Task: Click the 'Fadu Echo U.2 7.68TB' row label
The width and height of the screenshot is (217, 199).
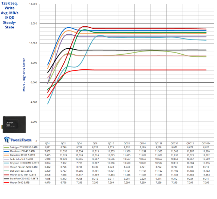Action: 21,159
